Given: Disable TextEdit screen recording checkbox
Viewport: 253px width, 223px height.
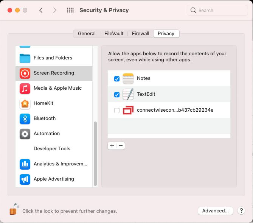Looking at the screenshot, I should point(117,95).
